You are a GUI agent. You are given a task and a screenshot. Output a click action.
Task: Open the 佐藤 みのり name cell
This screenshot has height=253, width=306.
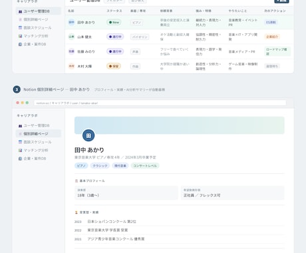click(86, 51)
